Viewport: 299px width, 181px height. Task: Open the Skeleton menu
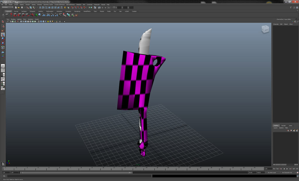[x=79, y=4]
